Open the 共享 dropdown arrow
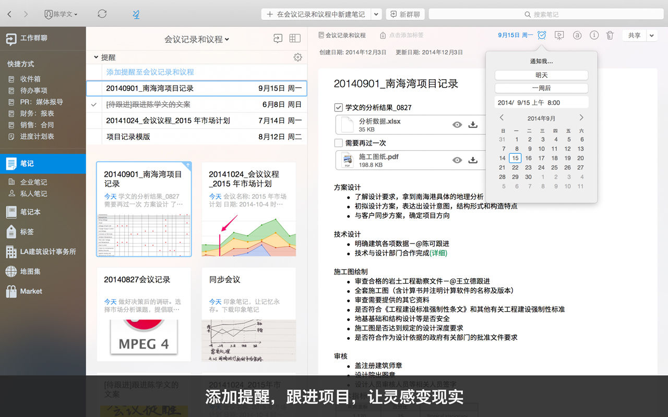This screenshot has width=668, height=417. [652, 35]
